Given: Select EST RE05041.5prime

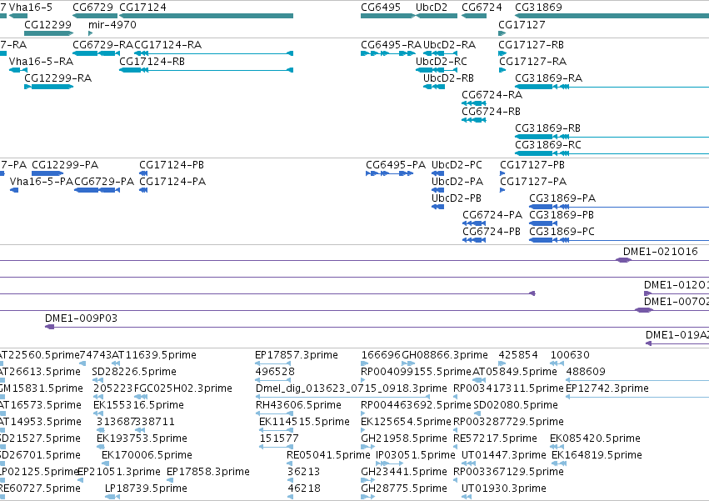Looking at the screenshot, I should pyautogui.click(x=328, y=455).
